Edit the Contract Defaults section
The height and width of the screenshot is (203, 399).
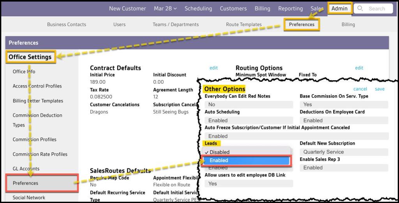click(x=214, y=68)
